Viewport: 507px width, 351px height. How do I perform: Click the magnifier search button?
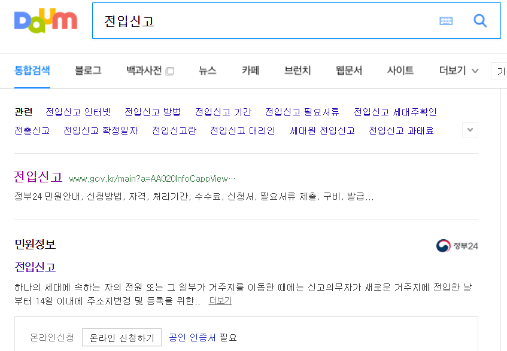pos(480,21)
